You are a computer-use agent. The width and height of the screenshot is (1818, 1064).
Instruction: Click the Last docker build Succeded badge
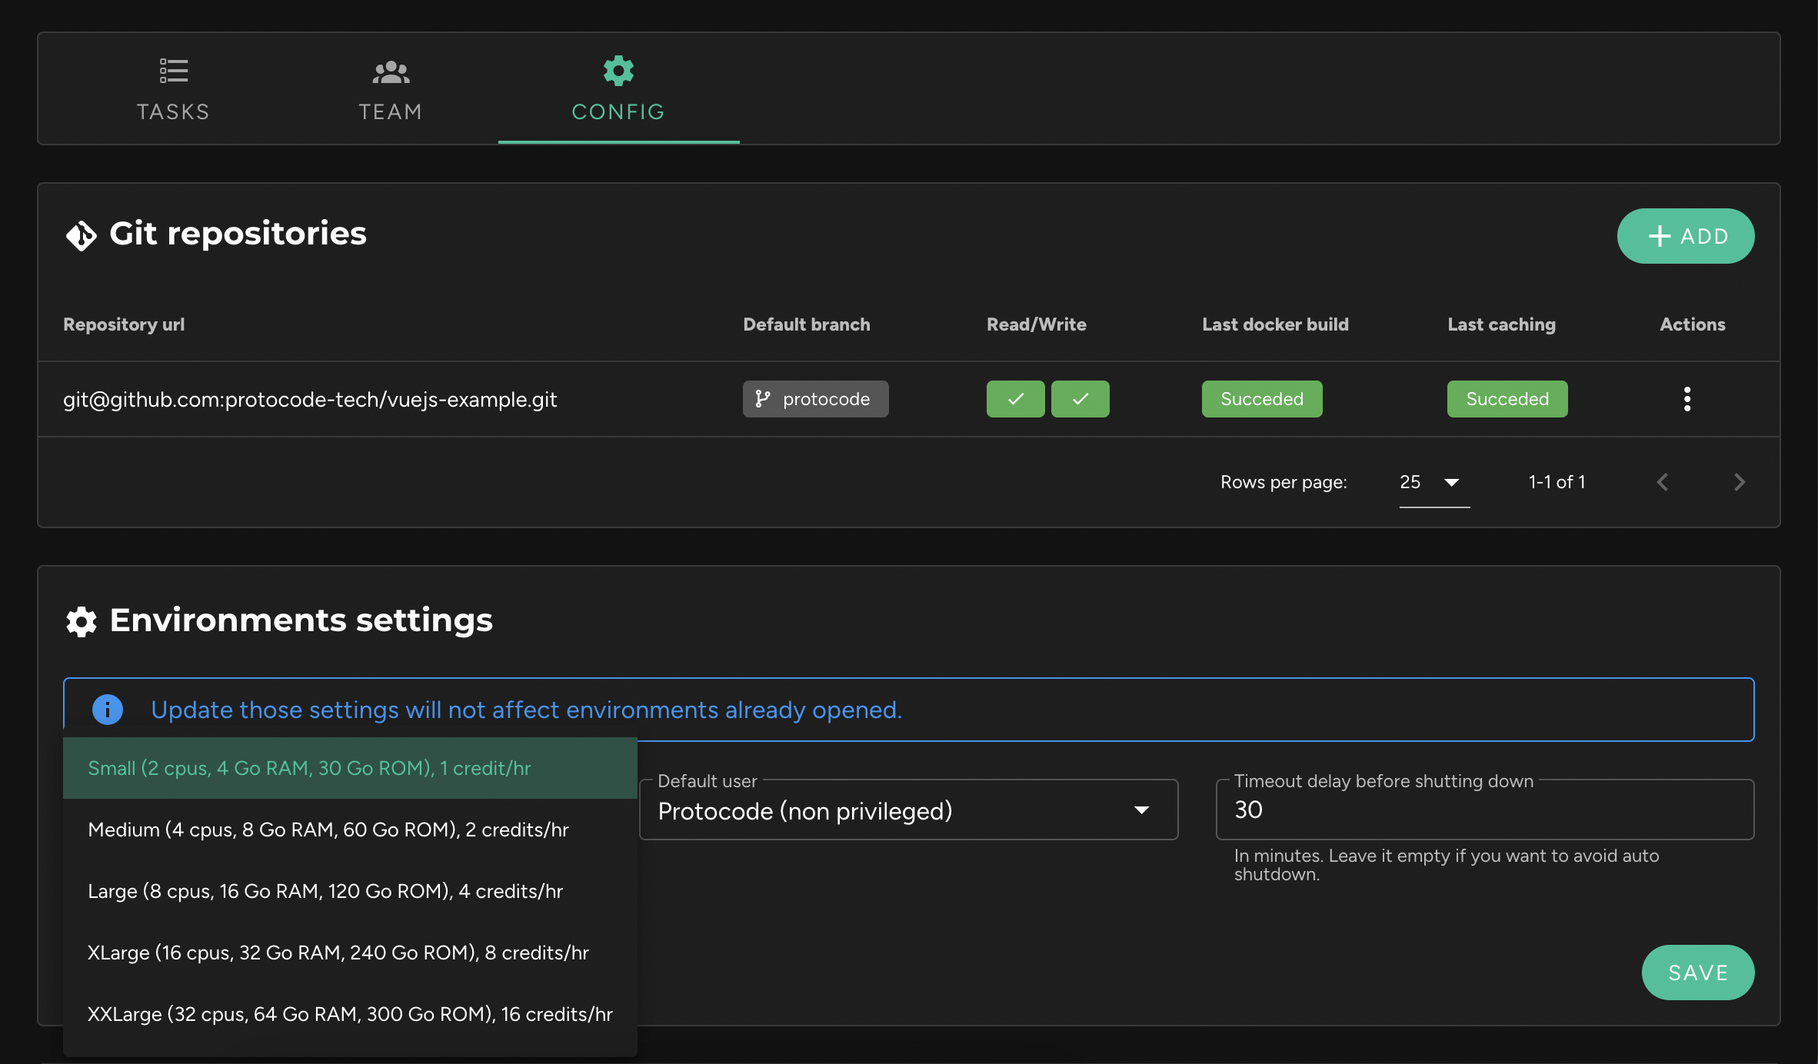coord(1262,399)
